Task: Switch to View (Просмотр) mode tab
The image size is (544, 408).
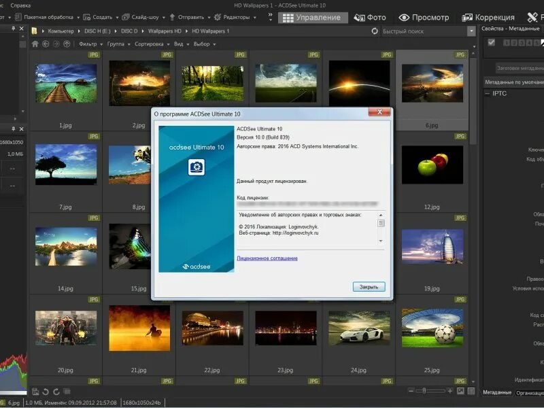Action: pyautogui.click(x=424, y=18)
